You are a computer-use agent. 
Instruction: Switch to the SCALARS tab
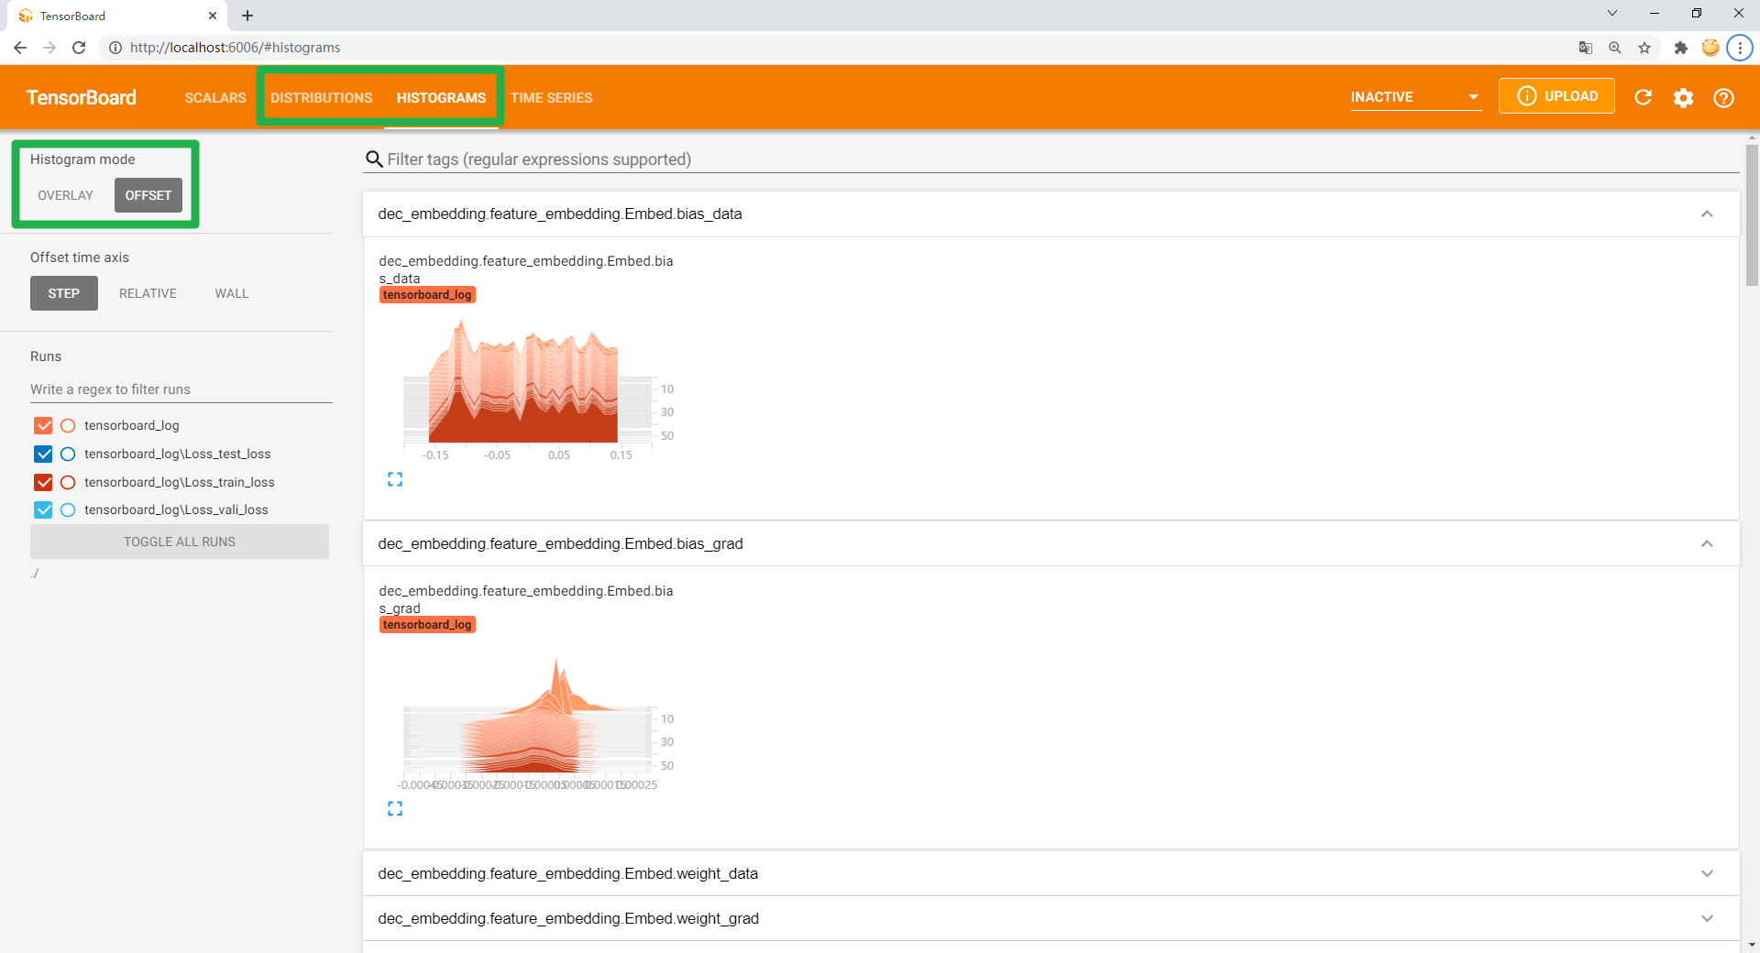click(214, 97)
